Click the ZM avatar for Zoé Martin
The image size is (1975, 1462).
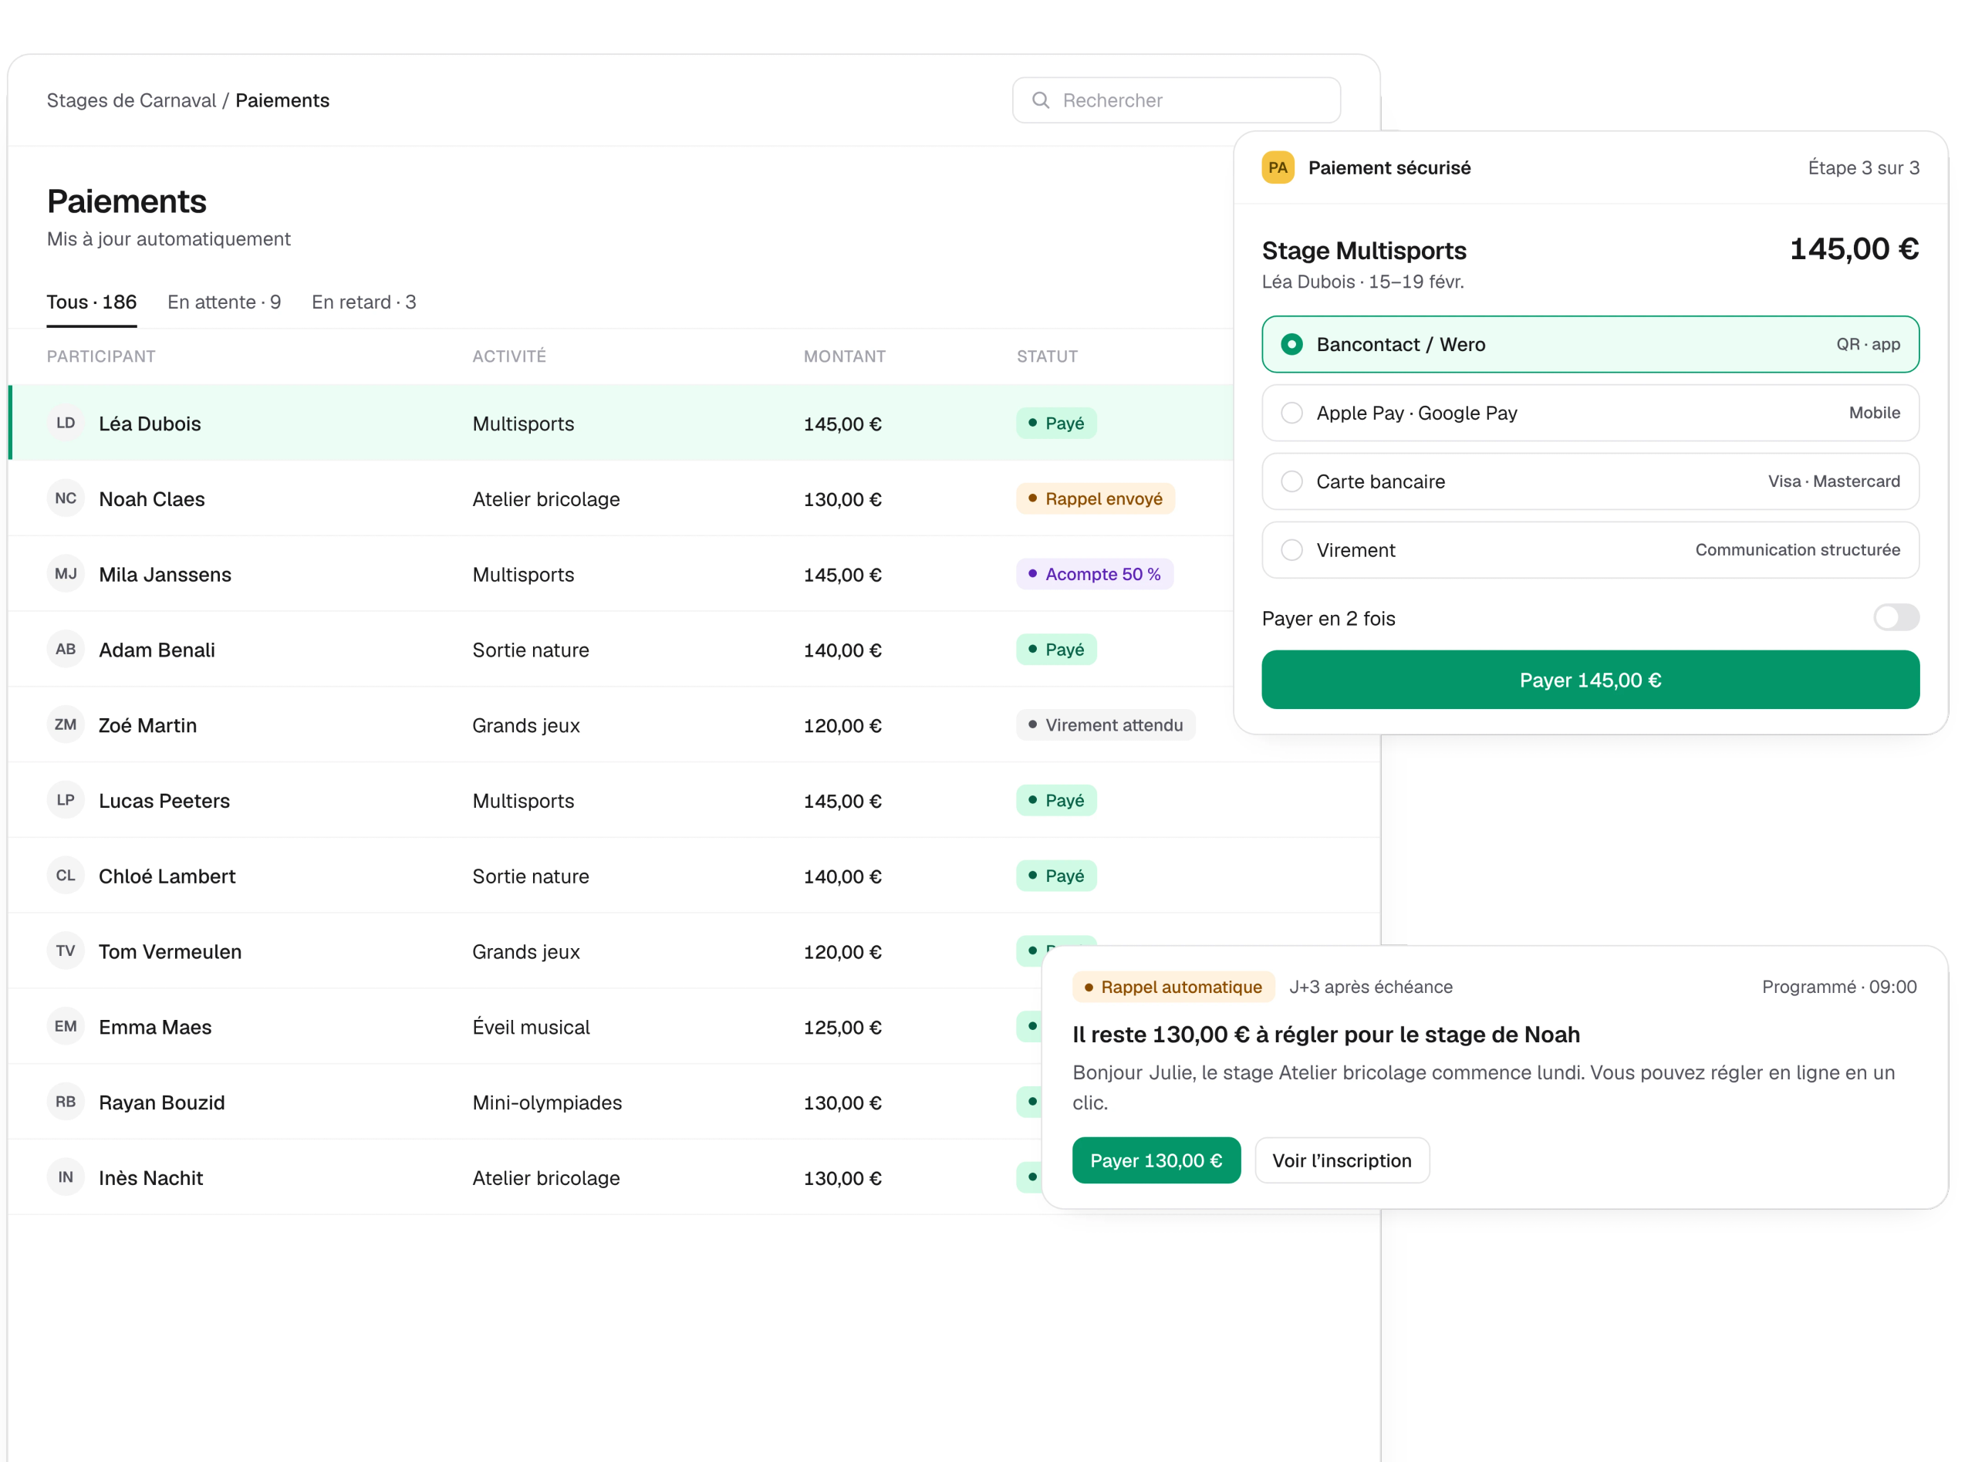coord(66,724)
